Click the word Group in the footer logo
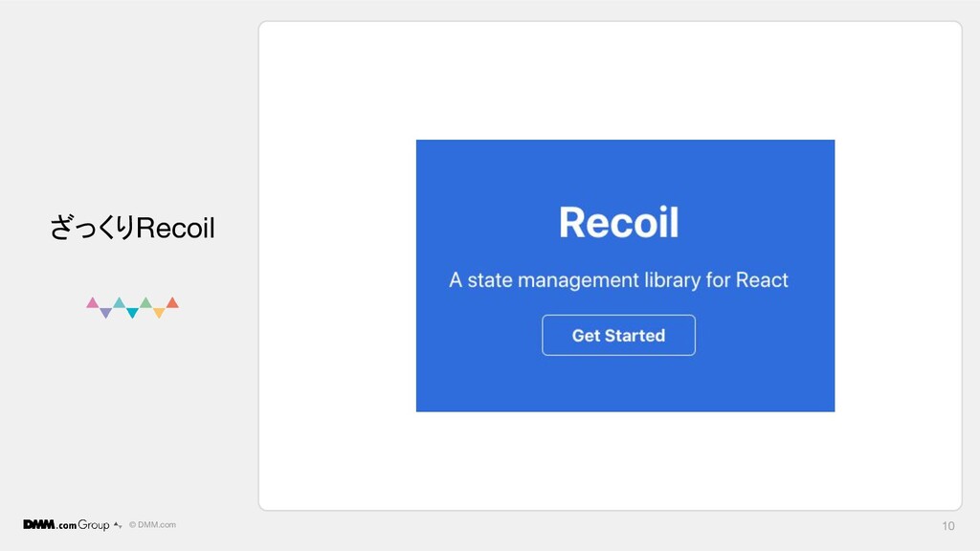 [94, 525]
